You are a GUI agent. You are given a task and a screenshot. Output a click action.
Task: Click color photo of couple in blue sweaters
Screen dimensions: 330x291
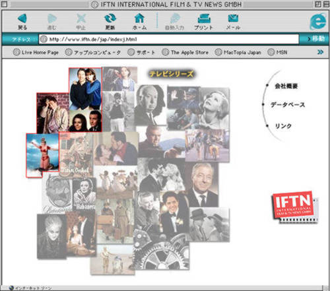pos(85,89)
